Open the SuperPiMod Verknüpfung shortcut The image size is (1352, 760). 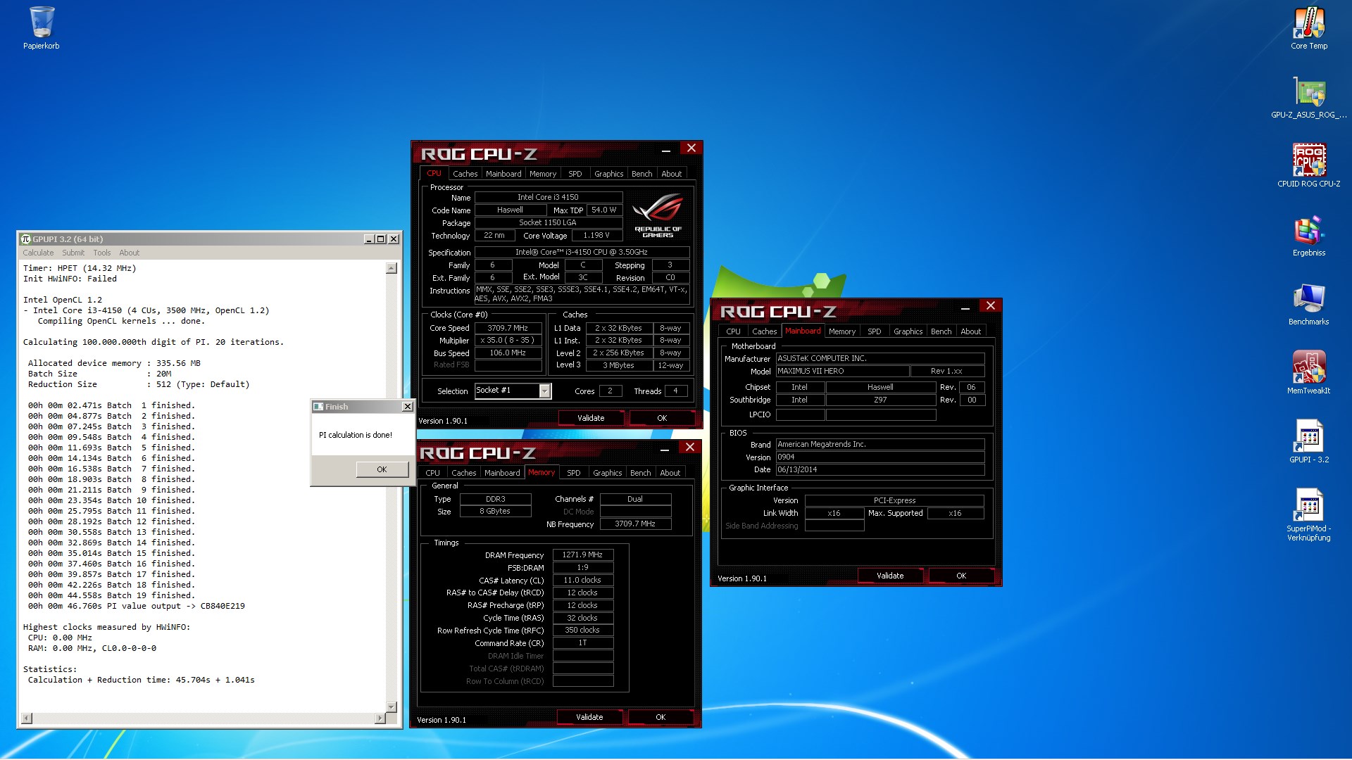click(1308, 515)
